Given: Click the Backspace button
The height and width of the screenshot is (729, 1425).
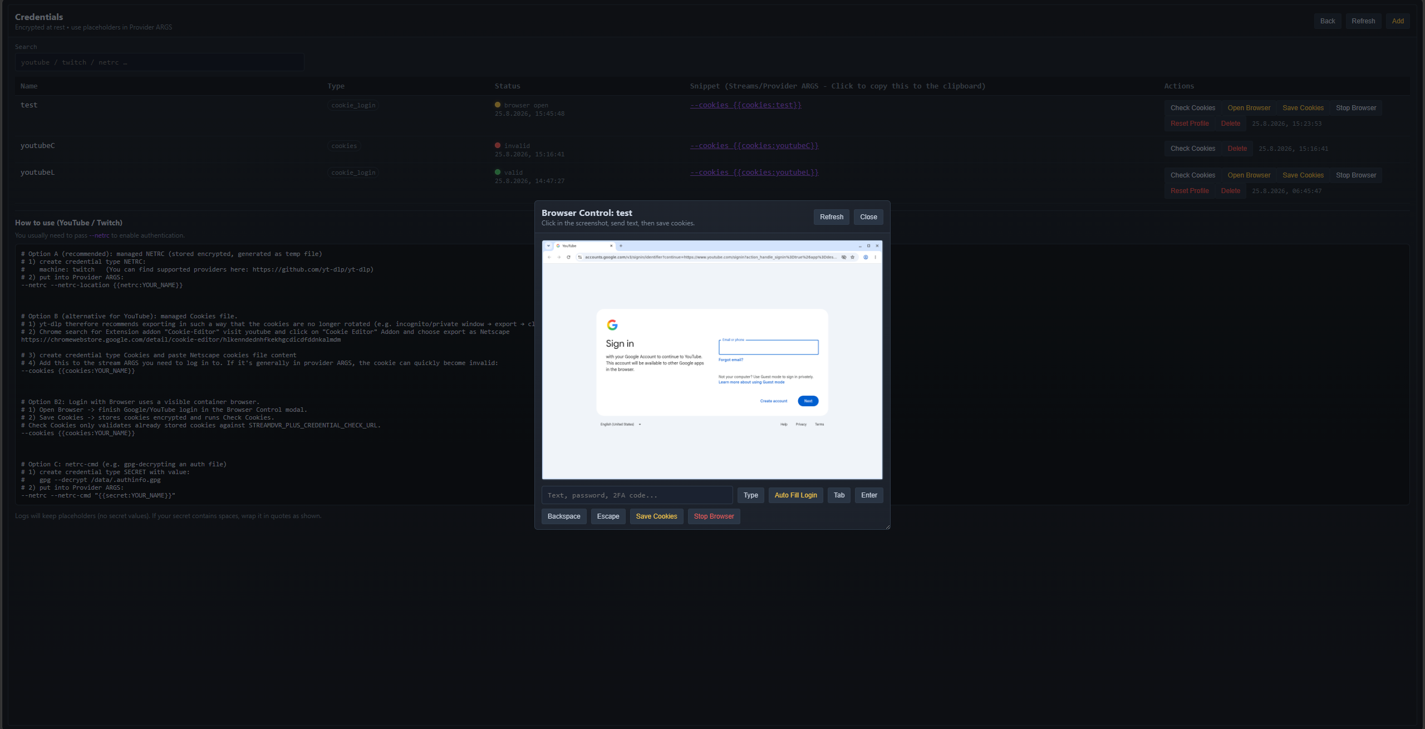Looking at the screenshot, I should pos(564,516).
